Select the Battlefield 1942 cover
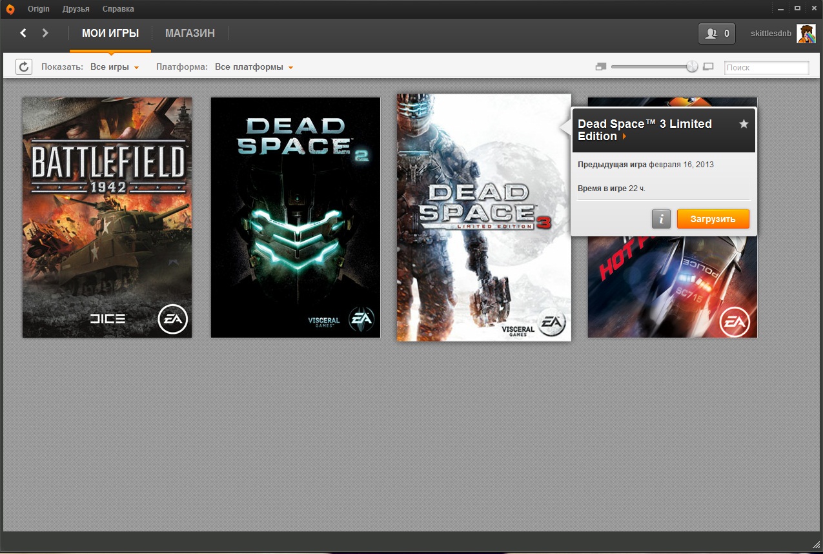 107,218
